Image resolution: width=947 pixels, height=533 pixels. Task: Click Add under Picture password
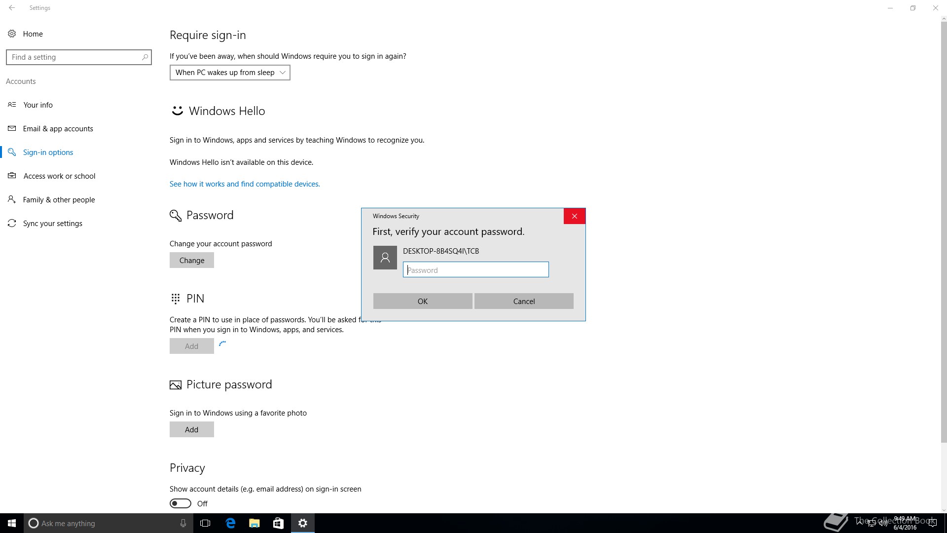[192, 429]
